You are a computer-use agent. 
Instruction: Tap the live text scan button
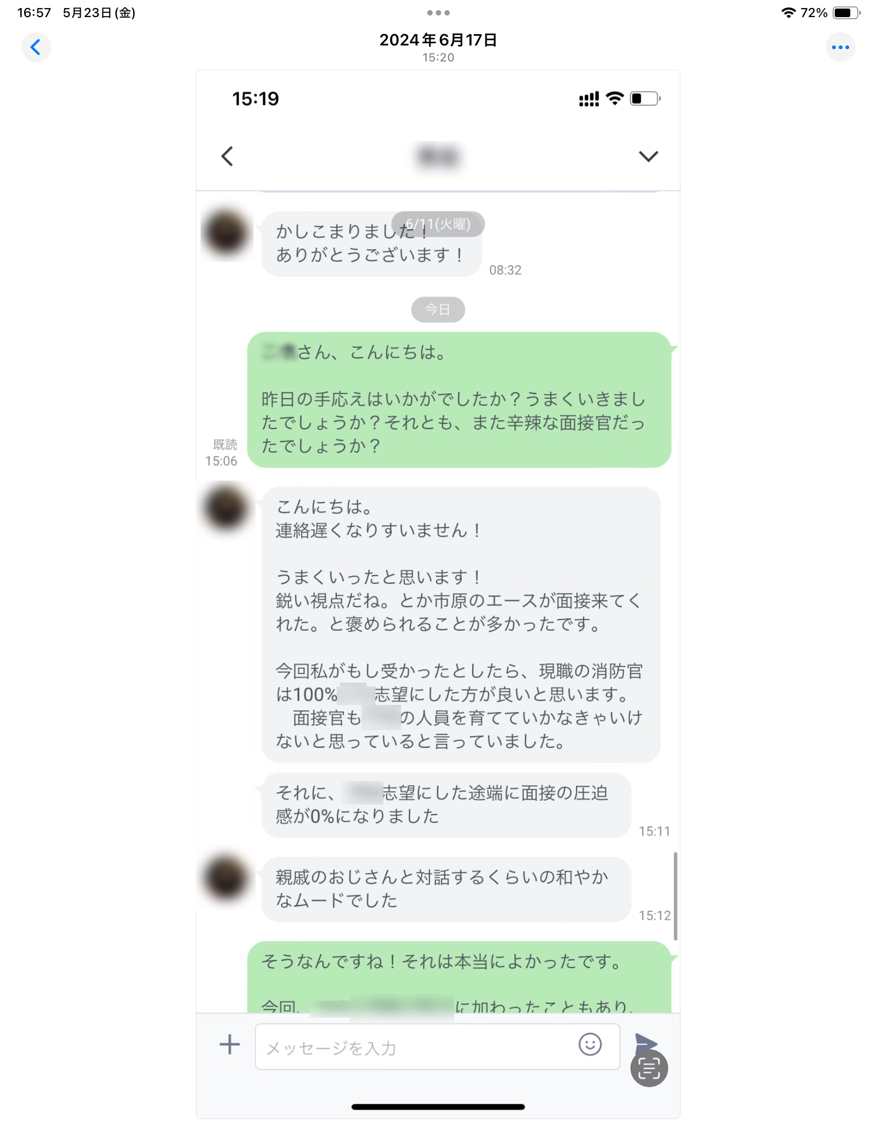pyautogui.click(x=649, y=1068)
